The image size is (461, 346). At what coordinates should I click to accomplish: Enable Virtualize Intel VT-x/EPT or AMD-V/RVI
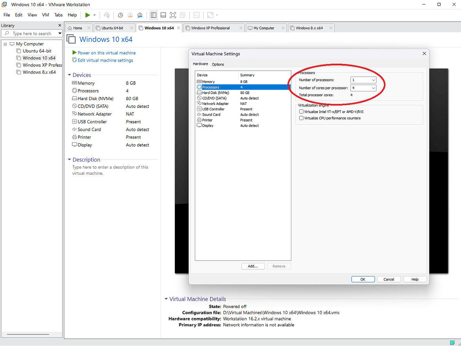click(301, 112)
